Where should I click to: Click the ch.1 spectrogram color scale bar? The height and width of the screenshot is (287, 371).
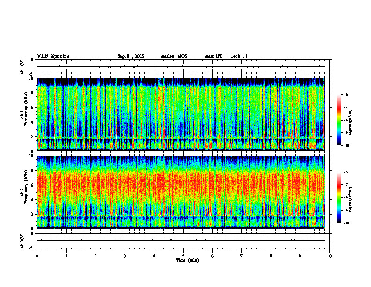(x=339, y=120)
